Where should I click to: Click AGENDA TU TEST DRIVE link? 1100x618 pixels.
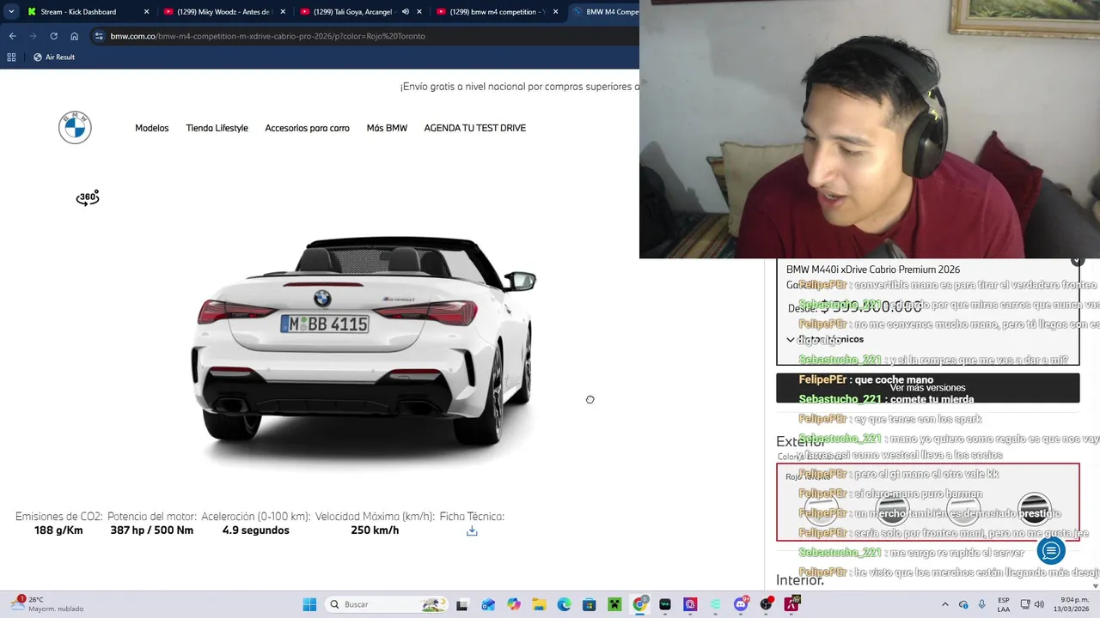[475, 128]
